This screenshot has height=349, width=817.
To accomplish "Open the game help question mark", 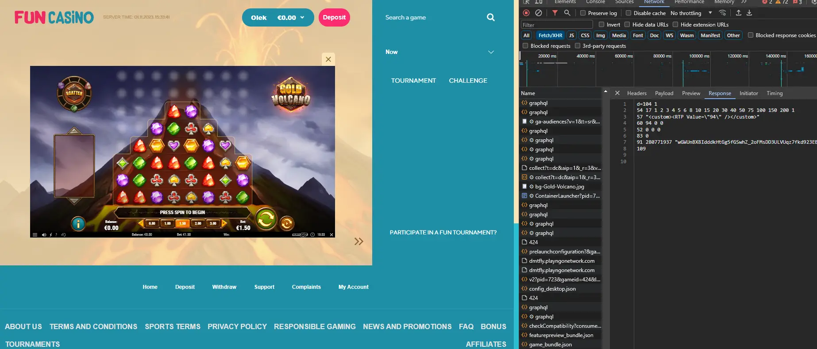I will (x=56, y=235).
